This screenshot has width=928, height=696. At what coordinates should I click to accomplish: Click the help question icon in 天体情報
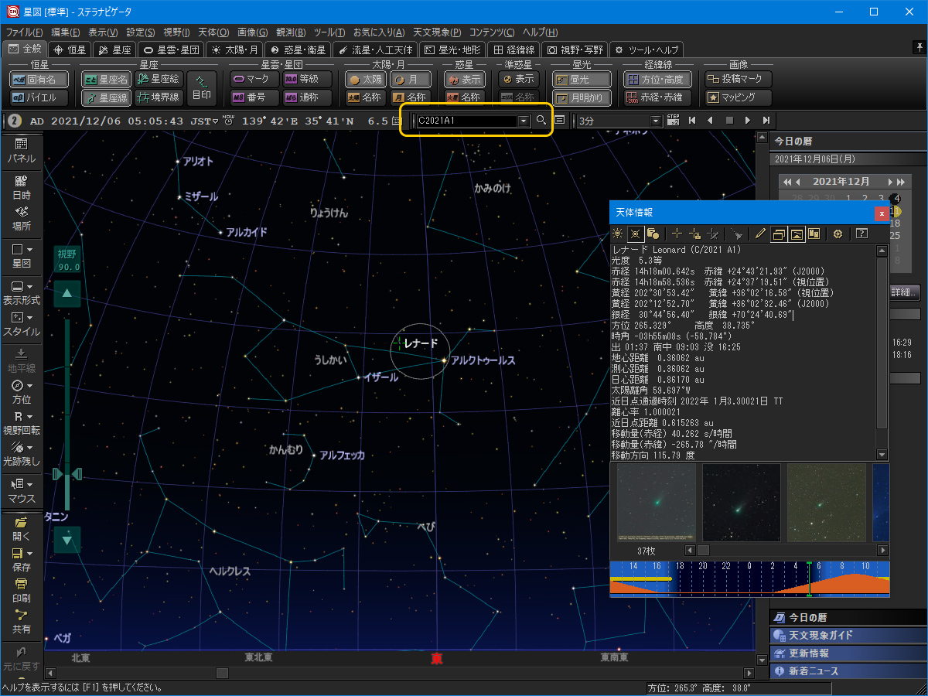[x=861, y=234]
